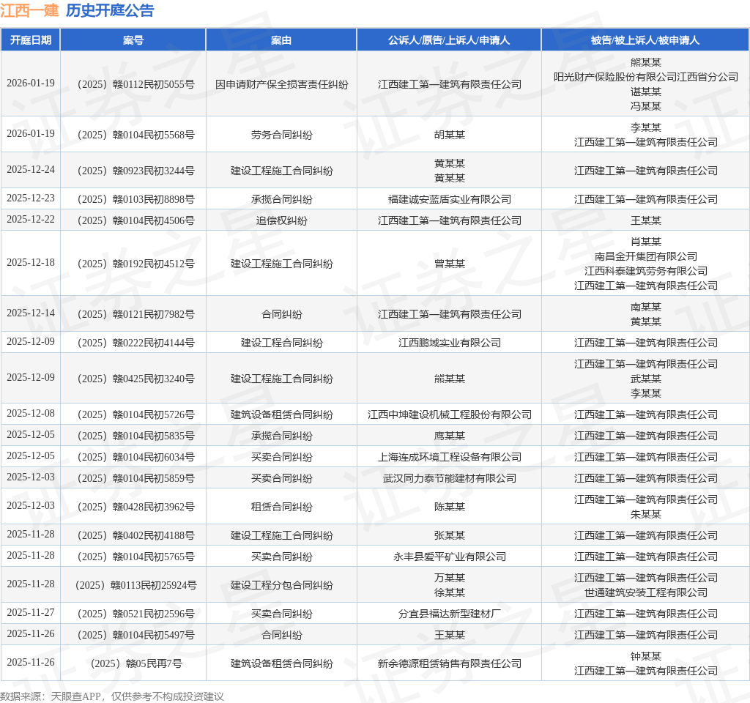Click hearing date 2025-12-24
This screenshot has width=750, height=703.
31,170
